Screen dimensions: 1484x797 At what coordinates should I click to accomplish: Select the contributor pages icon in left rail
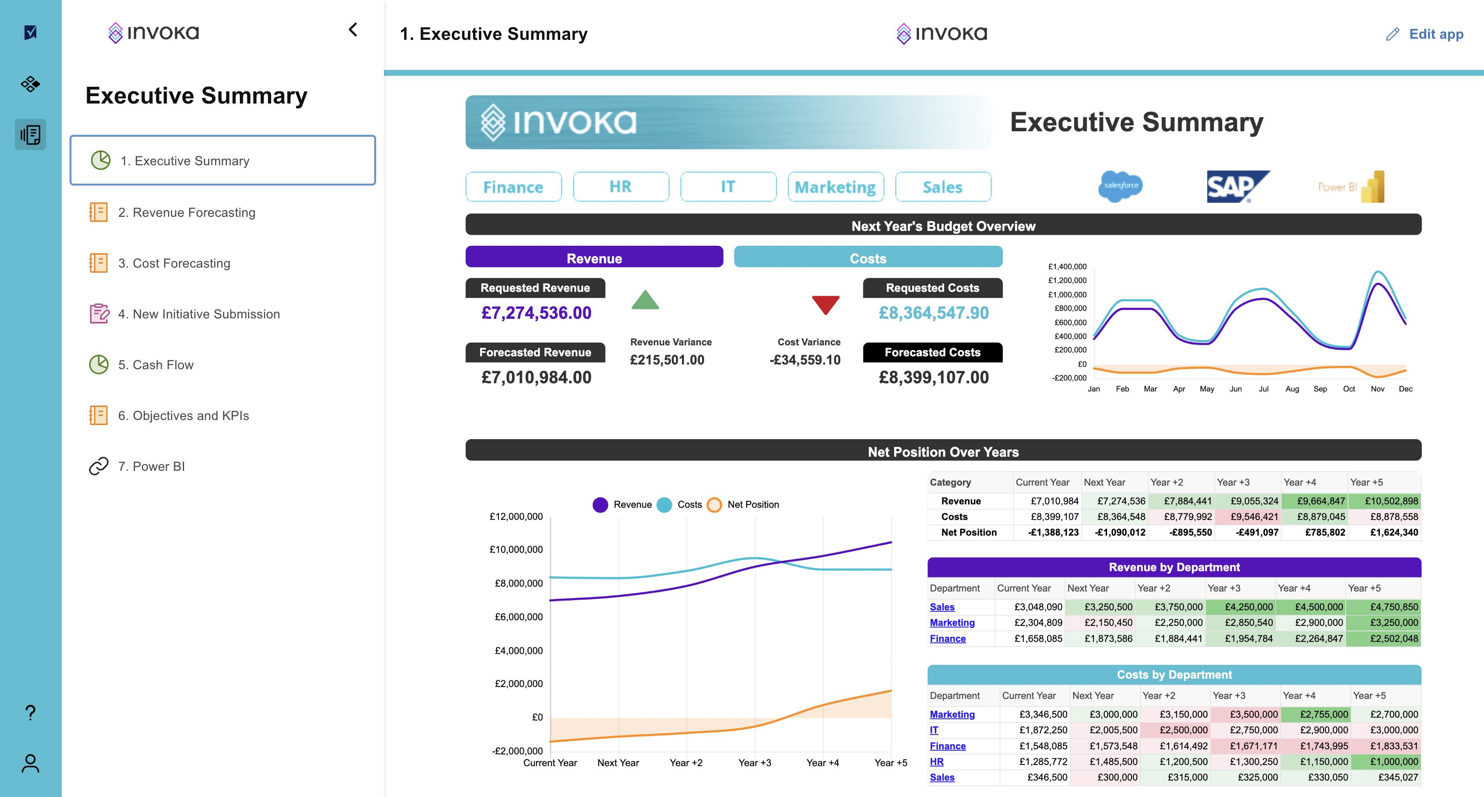(30, 135)
